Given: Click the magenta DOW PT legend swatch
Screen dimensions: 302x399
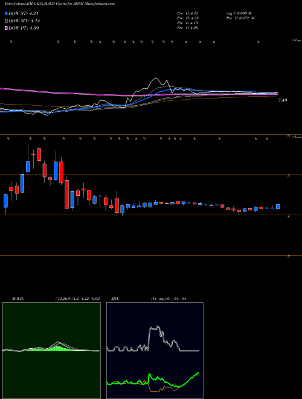Looking at the screenshot, I should point(6,28).
